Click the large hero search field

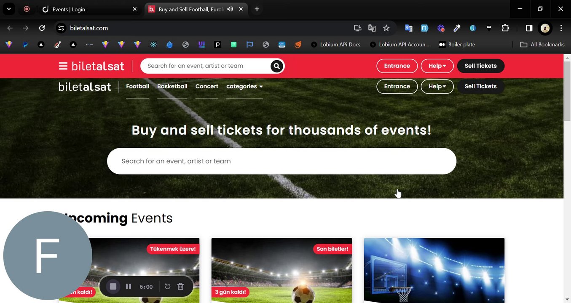[281, 161]
